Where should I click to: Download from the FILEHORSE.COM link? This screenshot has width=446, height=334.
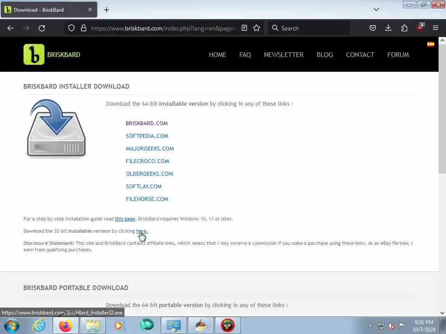[147, 199]
